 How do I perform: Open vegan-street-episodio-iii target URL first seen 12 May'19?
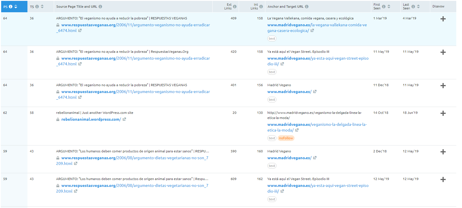[x=318, y=188]
